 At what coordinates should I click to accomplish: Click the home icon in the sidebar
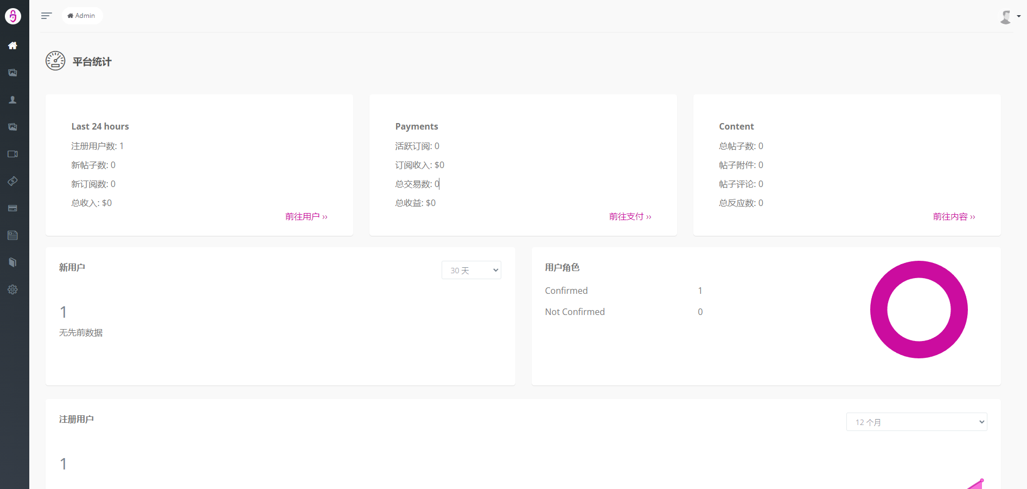12,46
